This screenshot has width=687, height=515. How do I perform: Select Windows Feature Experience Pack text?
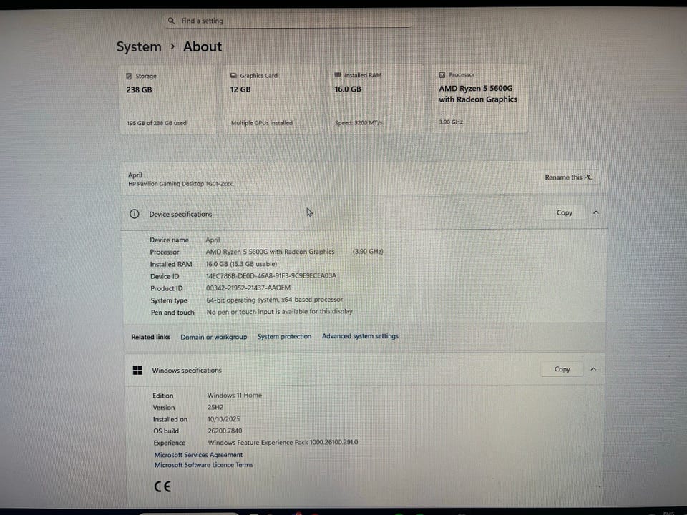[x=283, y=443]
